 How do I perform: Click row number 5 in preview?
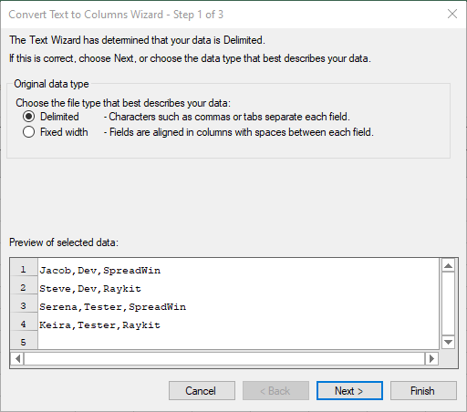[24, 343]
